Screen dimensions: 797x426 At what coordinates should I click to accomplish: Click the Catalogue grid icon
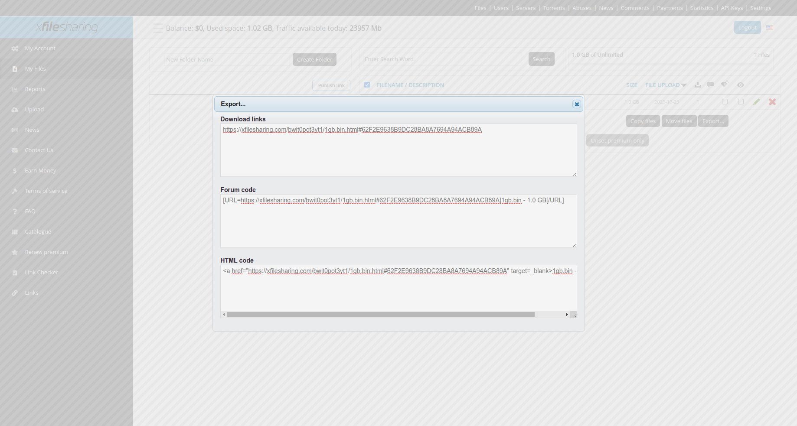point(15,232)
